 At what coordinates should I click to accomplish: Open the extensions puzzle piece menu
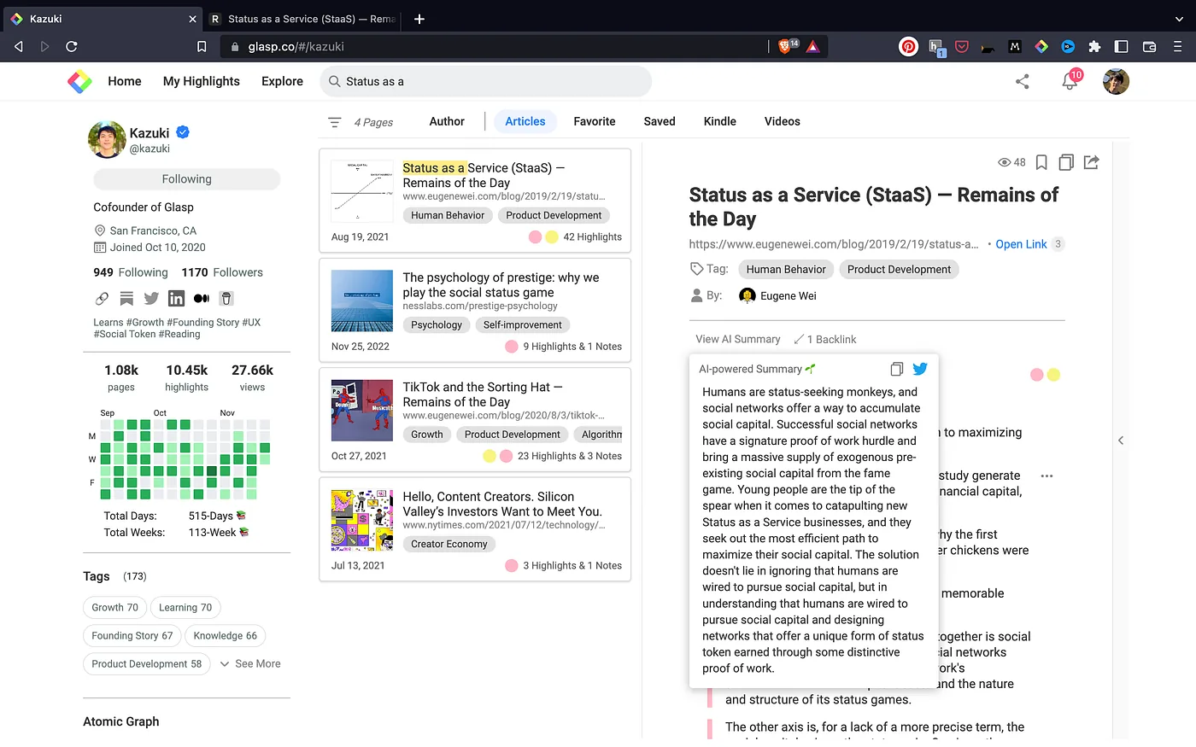pos(1094,47)
